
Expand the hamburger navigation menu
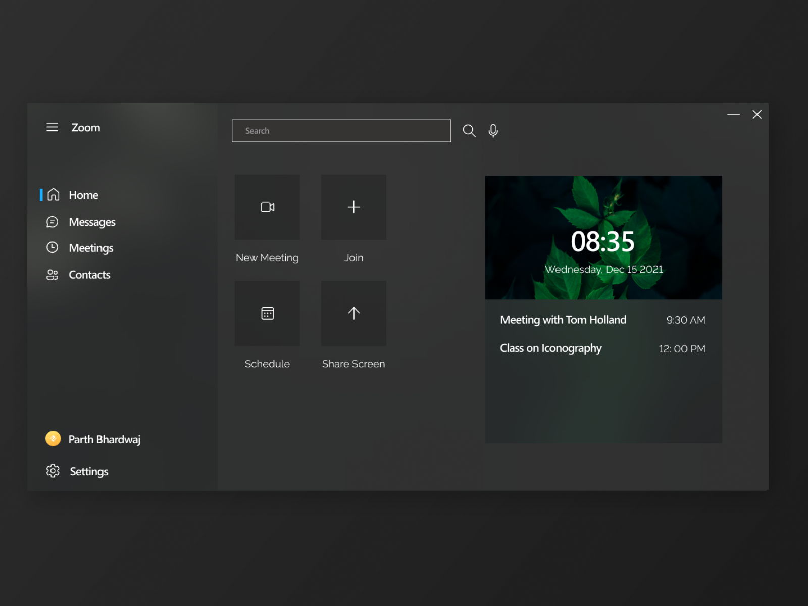52,127
